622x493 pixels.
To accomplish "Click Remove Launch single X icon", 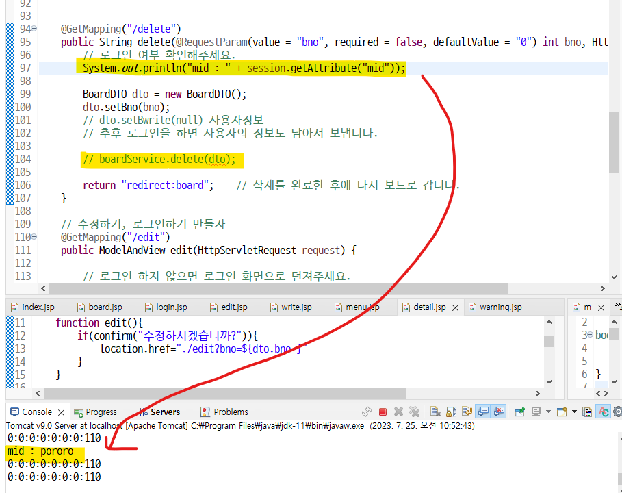I will click(x=399, y=412).
